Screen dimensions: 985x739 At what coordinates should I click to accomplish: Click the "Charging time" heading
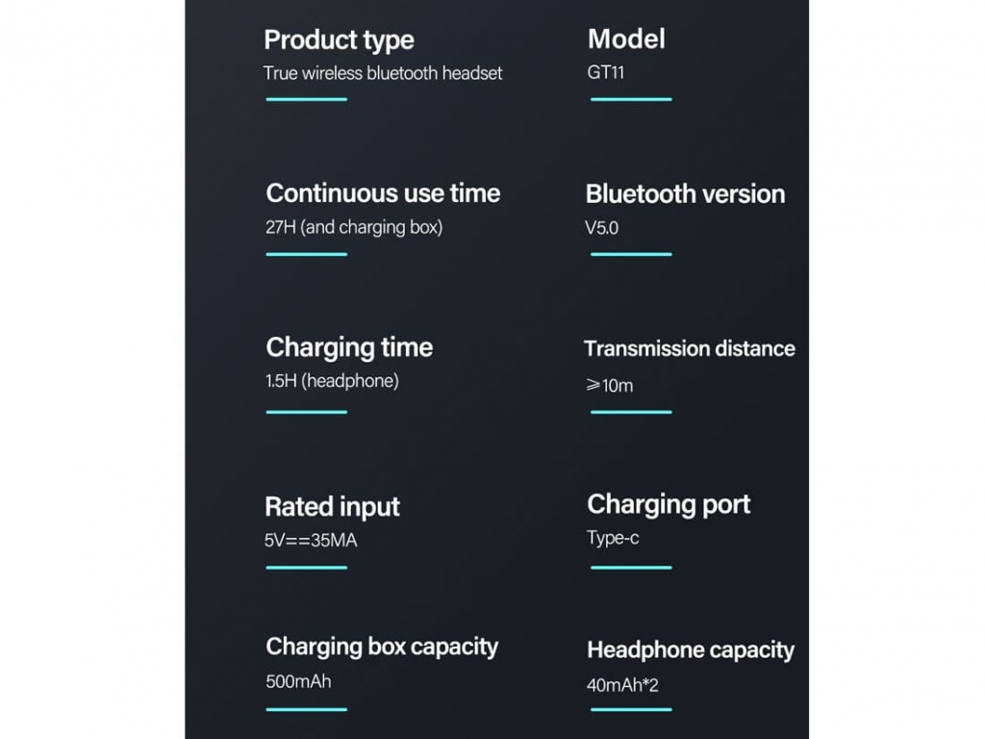coord(349,347)
